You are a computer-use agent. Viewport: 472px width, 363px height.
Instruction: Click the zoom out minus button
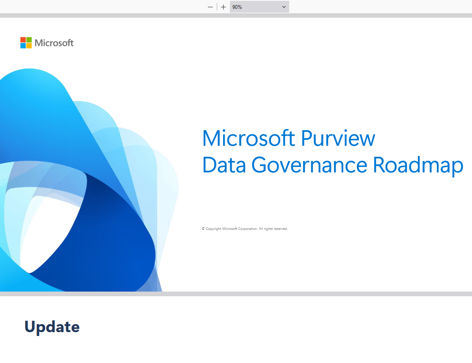coord(210,7)
